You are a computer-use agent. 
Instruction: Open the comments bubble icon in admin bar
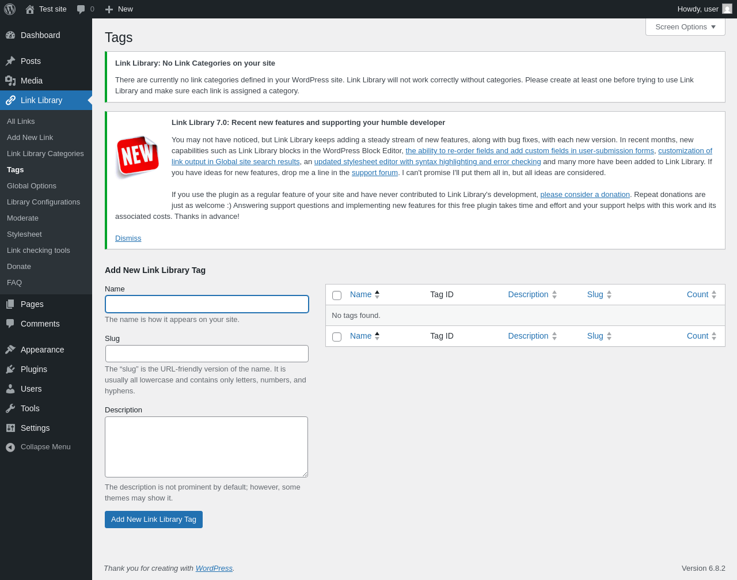tap(81, 9)
